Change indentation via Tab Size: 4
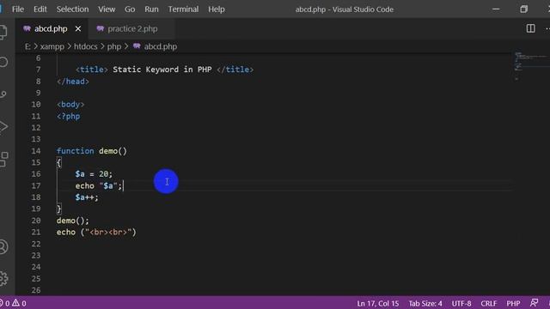 click(425, 303)
